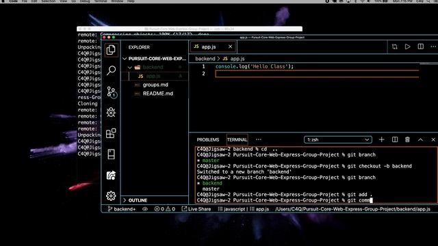
Task: Click line 1 console.log code
Action: click(x=255, y=66)
